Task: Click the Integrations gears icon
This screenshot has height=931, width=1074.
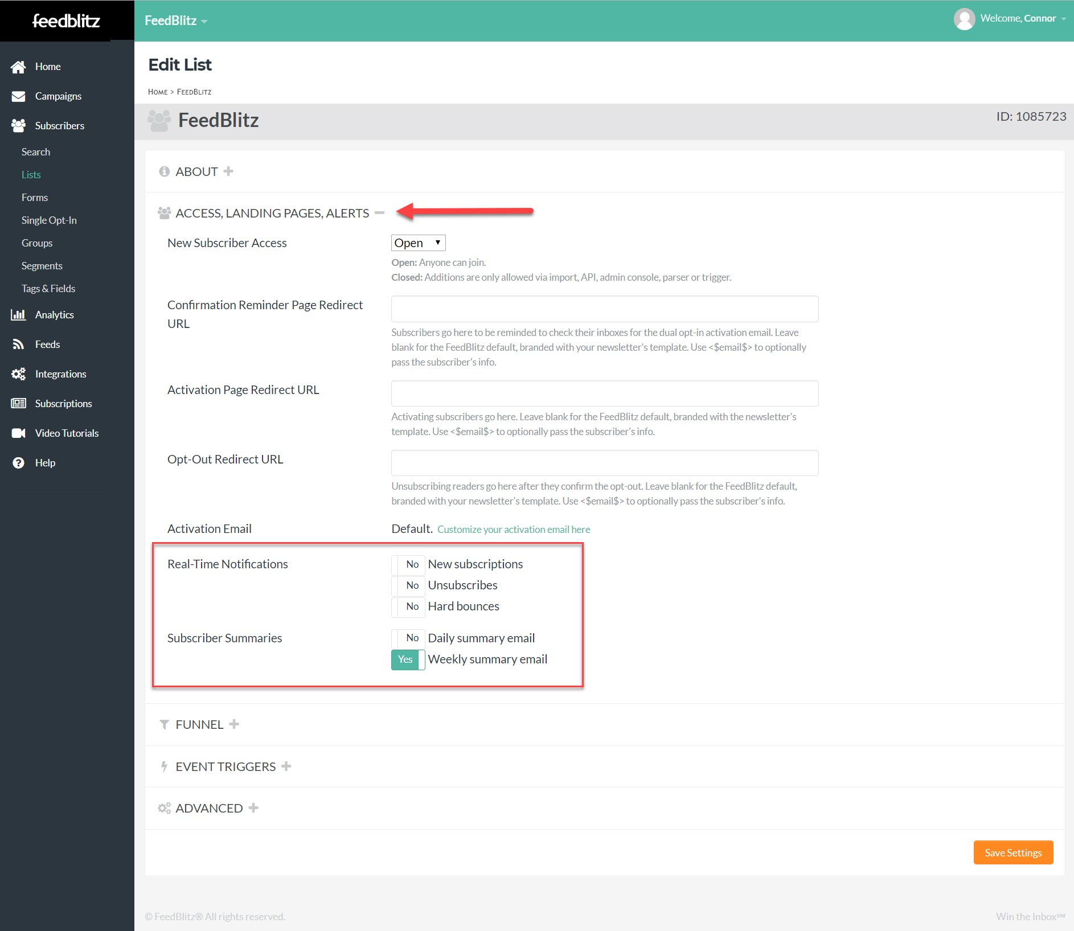Action: (18, 374)
